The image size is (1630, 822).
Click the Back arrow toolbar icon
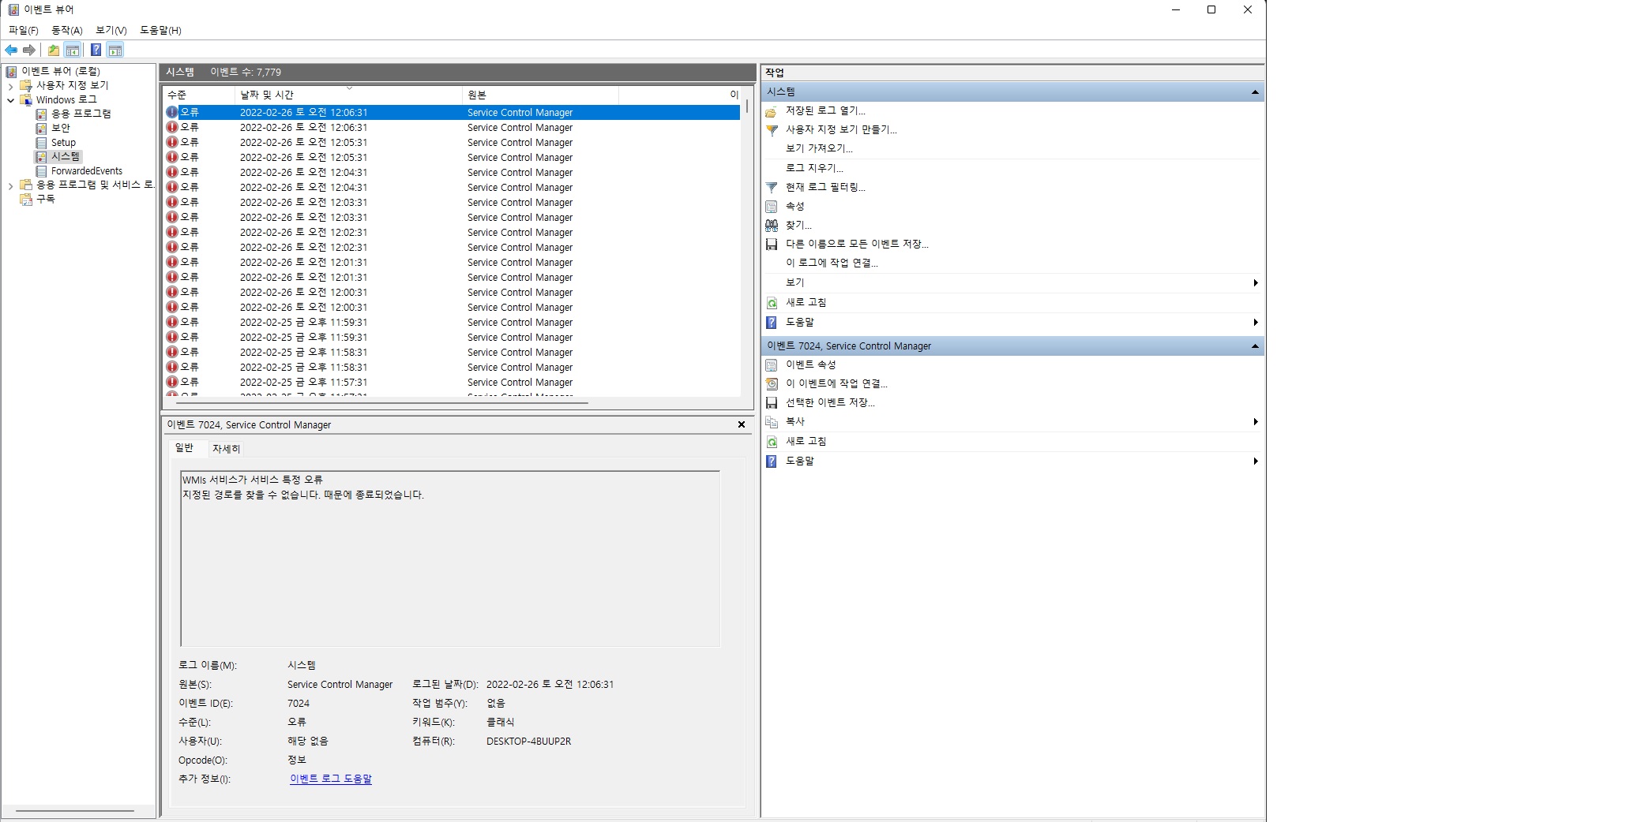tap(11, 50)
